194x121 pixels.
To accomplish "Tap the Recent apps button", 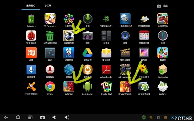I will tap(30, 117).
